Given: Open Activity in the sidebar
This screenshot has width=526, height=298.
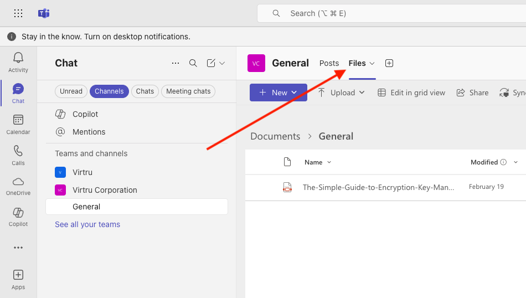Looking at the screenshot, I should pyautogui.click(x=18, y=63).
